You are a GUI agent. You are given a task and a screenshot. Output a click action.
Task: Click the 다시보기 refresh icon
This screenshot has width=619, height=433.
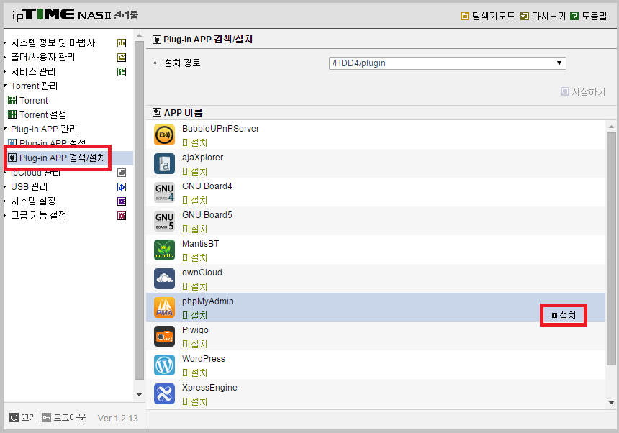click(x=525, y=16)
